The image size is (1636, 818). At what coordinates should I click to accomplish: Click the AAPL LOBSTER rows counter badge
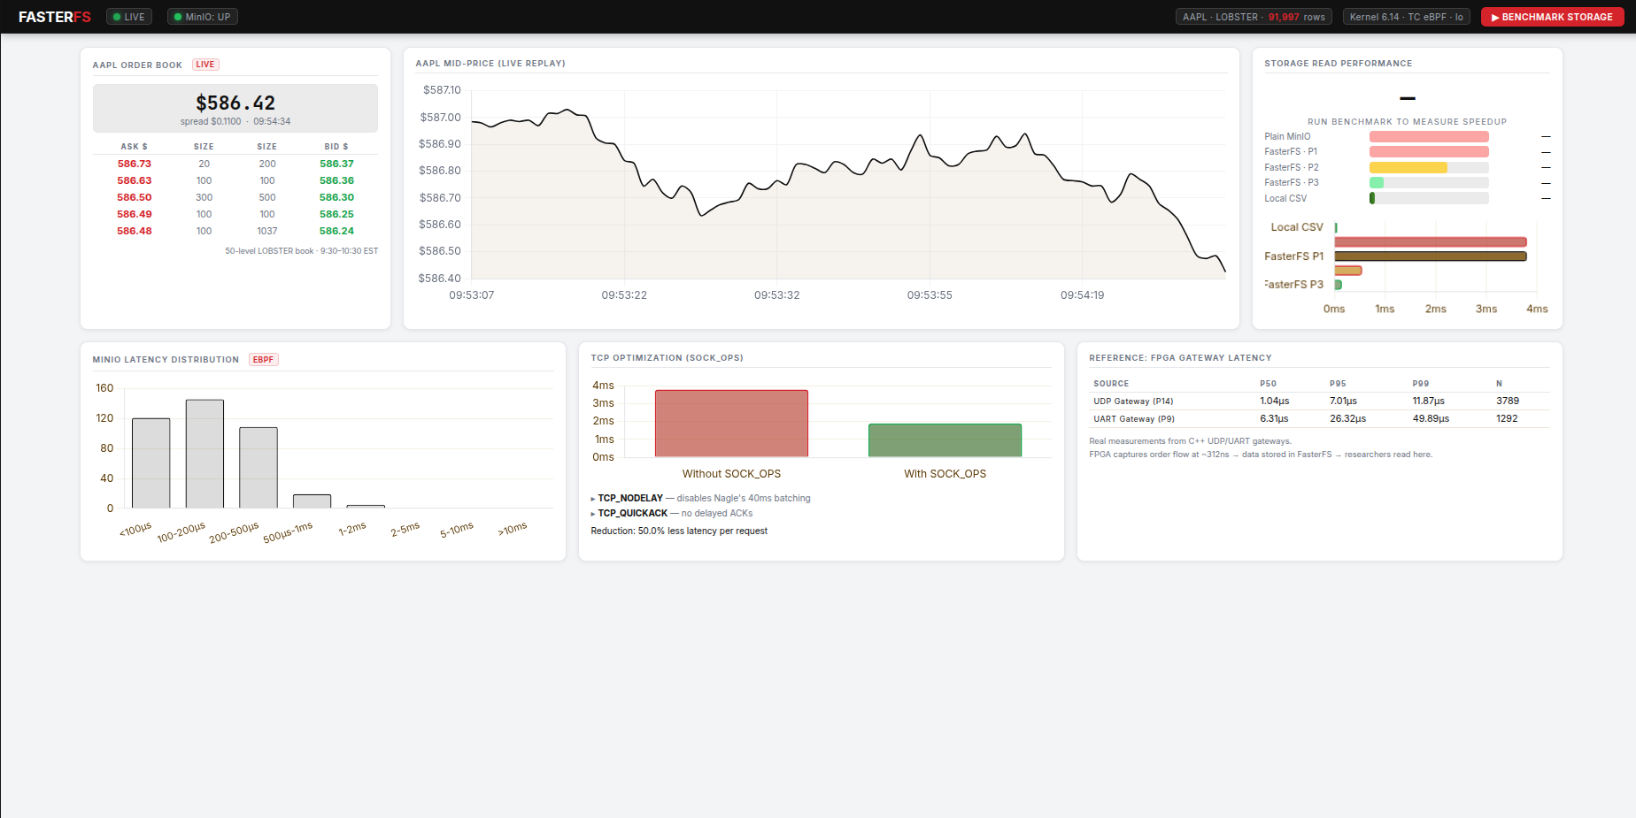point(1253,17)
